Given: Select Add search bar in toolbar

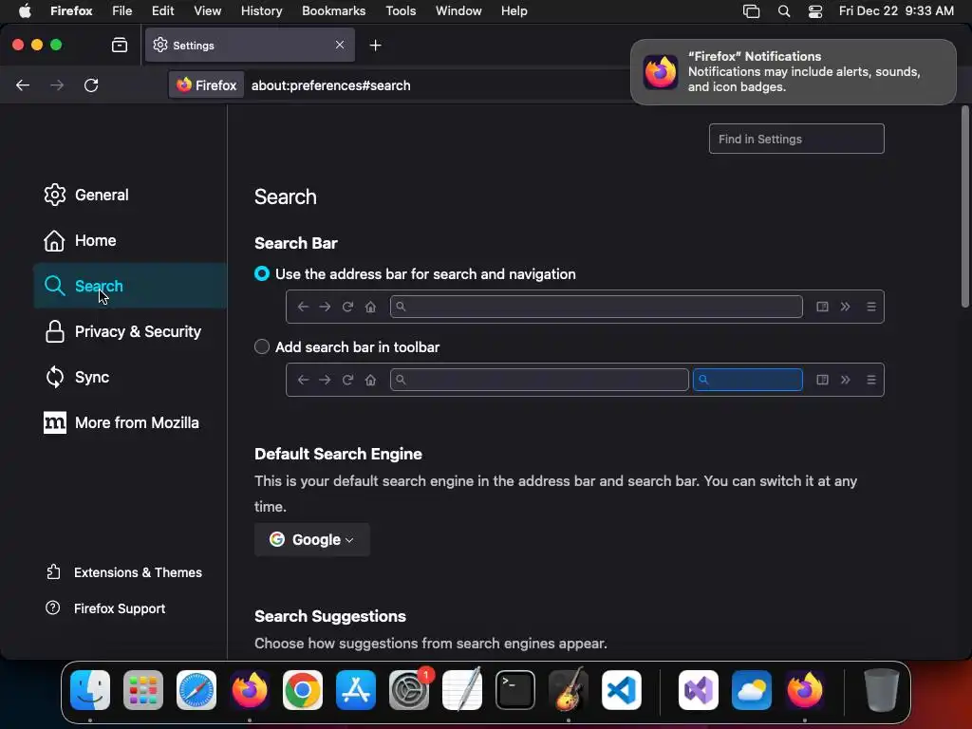Looking at the screenshot, I should coord(262,347).
